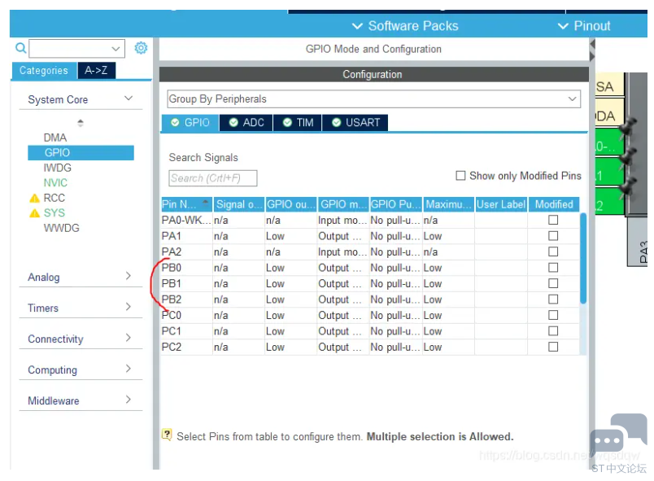
Task: Select DMA in System Core list
Action: coord(55,138)
